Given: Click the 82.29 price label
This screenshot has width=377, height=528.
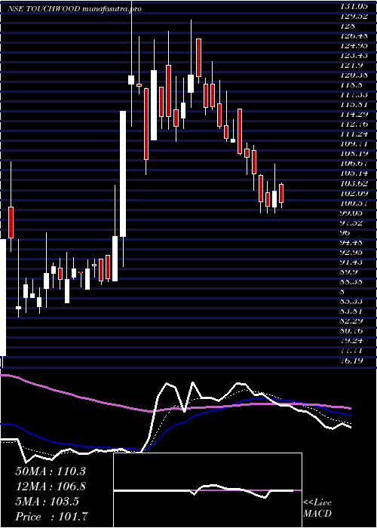Looking at the screenshot, I should [x=352, y=321].
